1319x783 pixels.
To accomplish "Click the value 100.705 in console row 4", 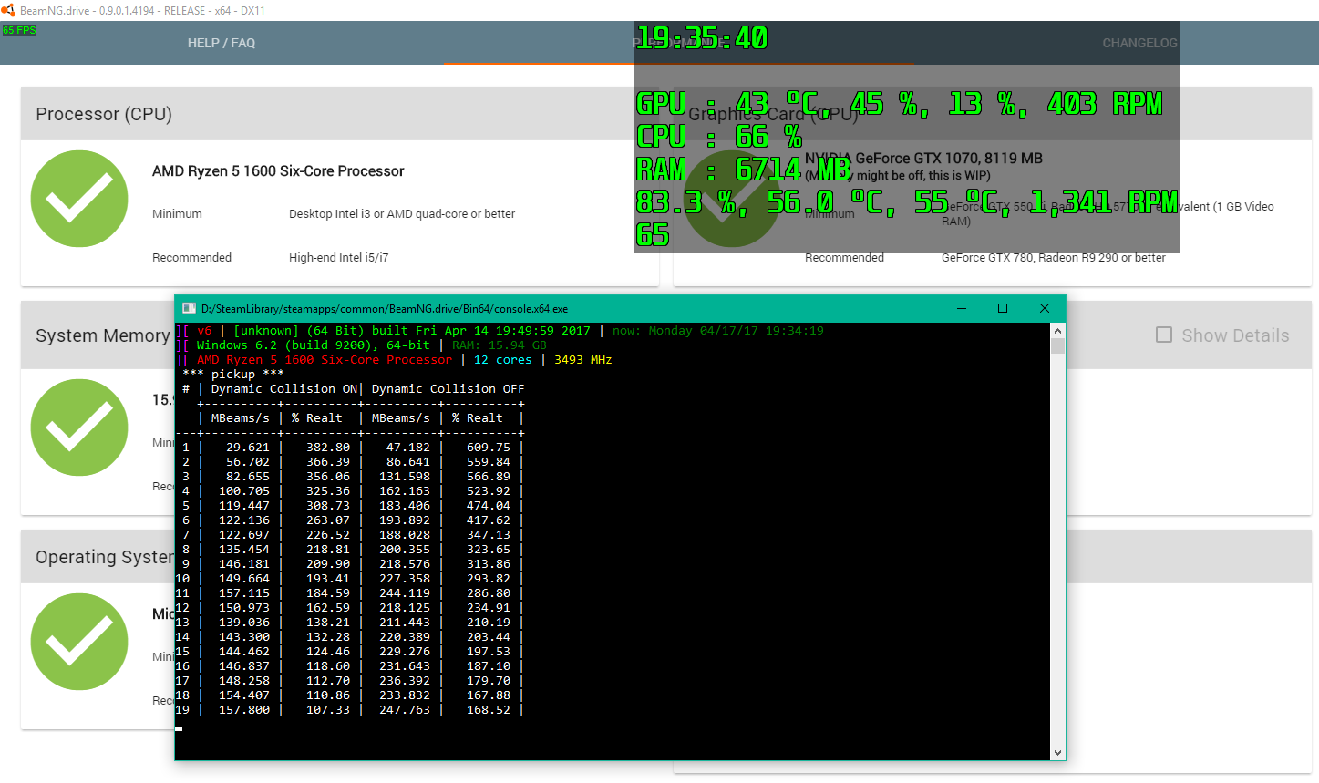I will click(x=244, y=491).
